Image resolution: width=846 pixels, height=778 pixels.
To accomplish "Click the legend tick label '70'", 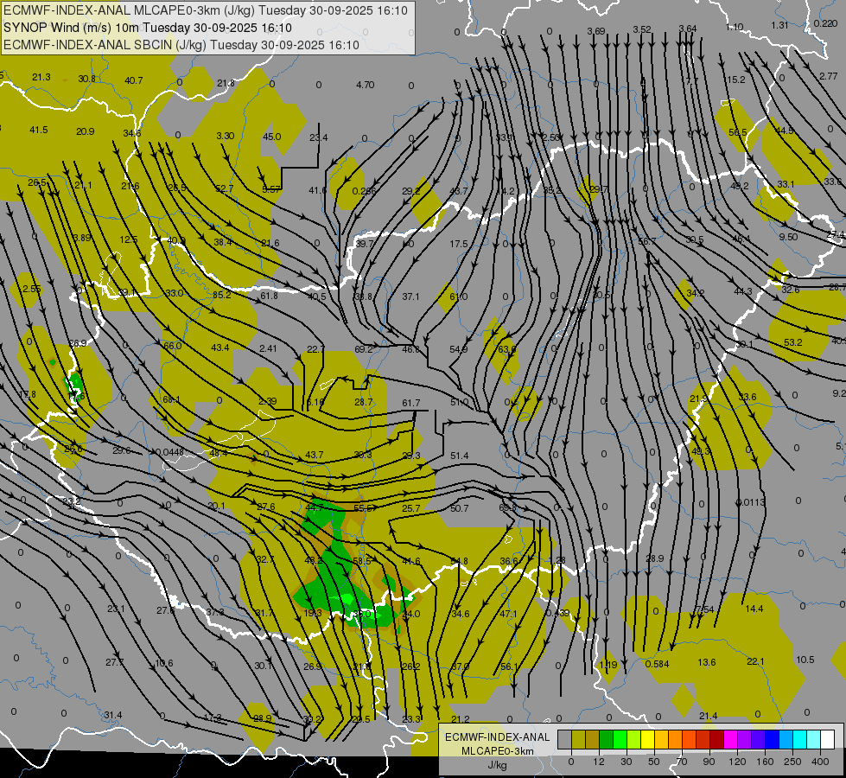I will 682,762.
